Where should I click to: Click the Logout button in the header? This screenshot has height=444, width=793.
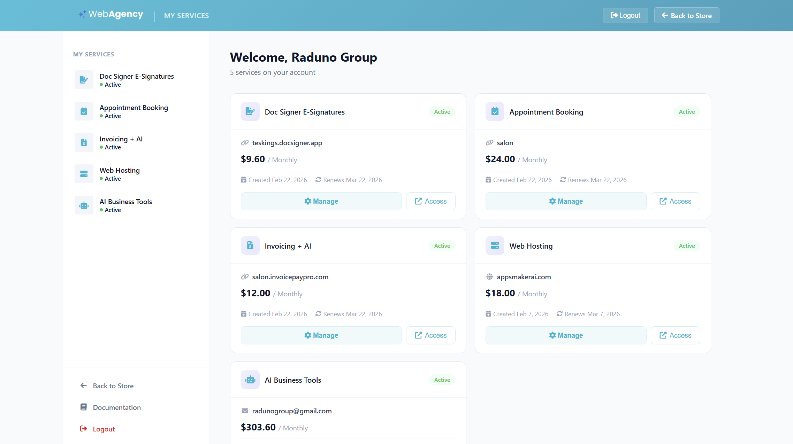point(625,15)
